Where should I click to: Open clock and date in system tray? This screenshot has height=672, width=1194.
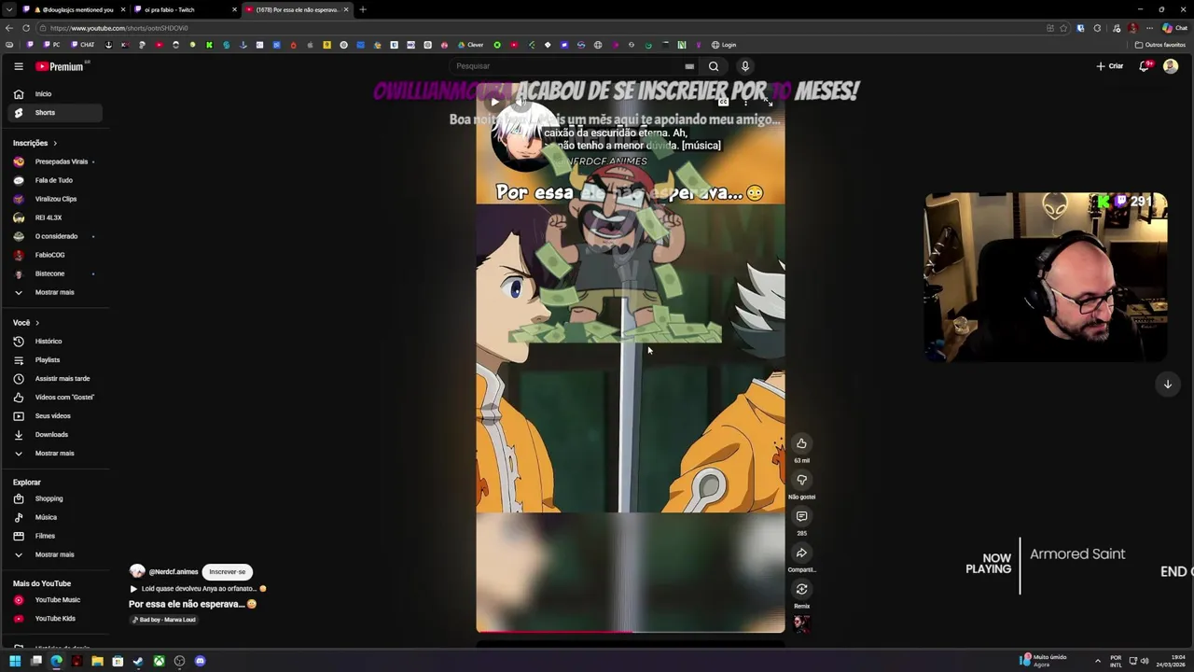click(x=1170, y=661)
